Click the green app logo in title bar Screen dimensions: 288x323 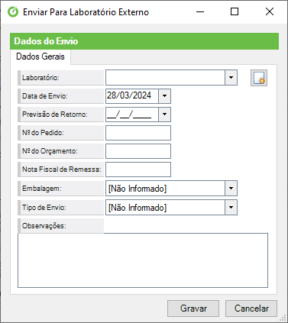coord(13,12)
